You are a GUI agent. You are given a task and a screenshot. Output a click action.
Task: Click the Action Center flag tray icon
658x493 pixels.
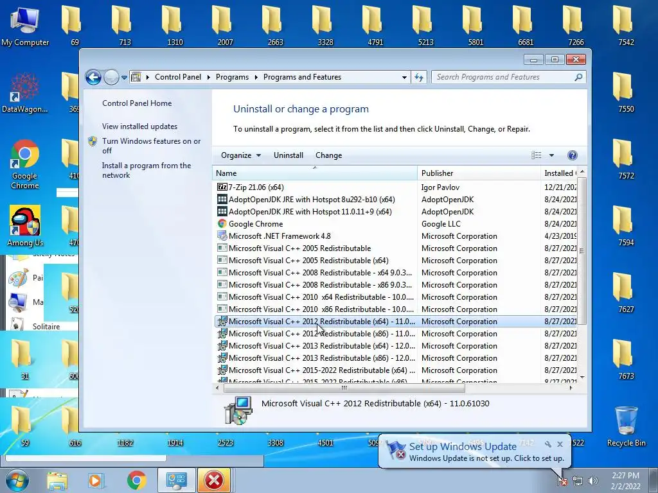click(563, 481)
